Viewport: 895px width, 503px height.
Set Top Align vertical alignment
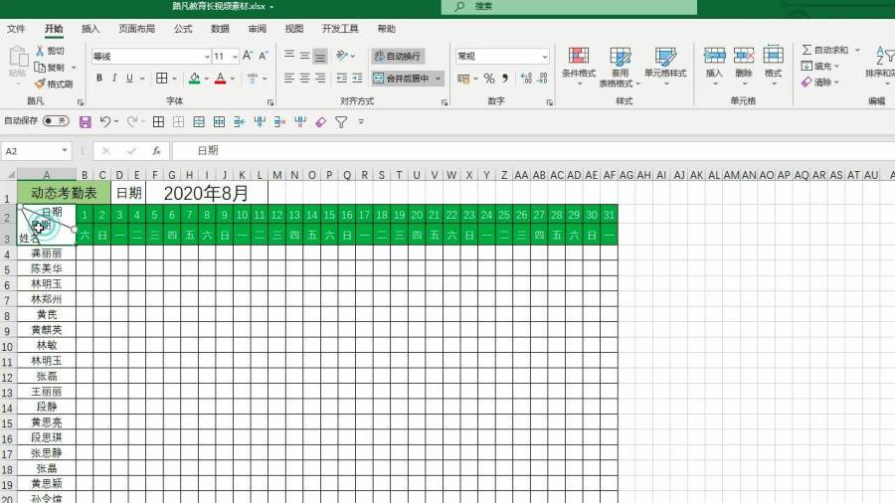point(289,56)
